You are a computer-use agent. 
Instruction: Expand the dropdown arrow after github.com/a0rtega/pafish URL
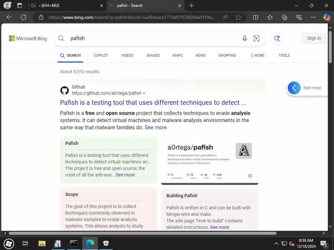point(144,93)
